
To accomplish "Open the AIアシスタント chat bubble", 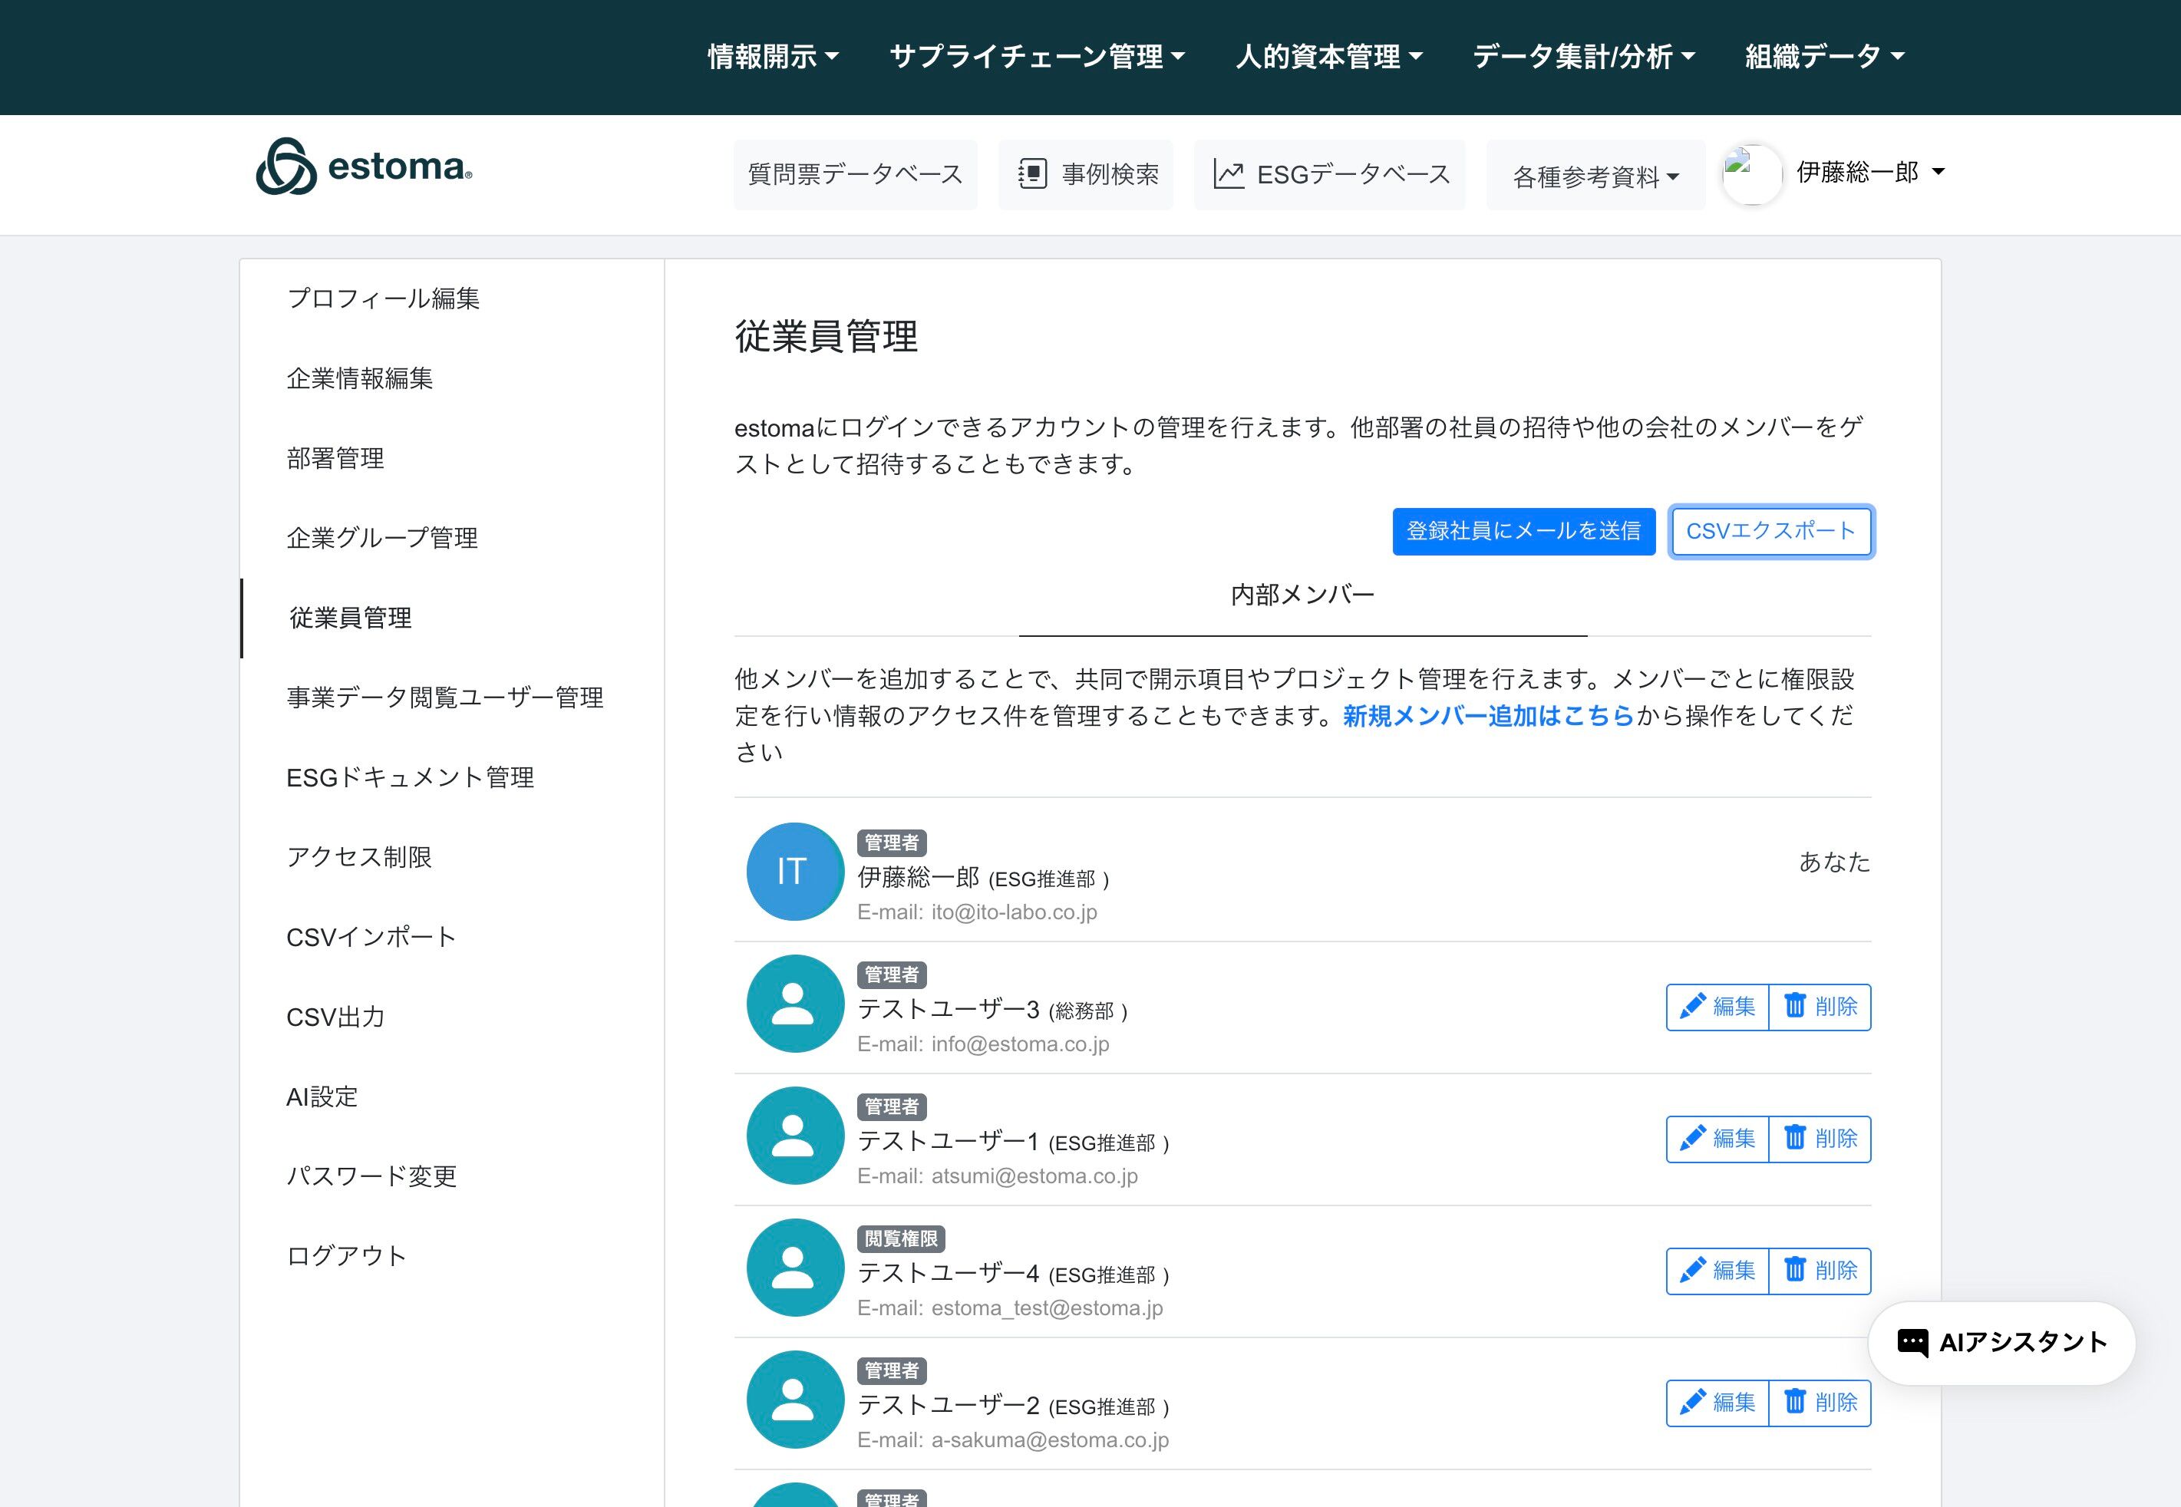I will pos(2001,1342).
